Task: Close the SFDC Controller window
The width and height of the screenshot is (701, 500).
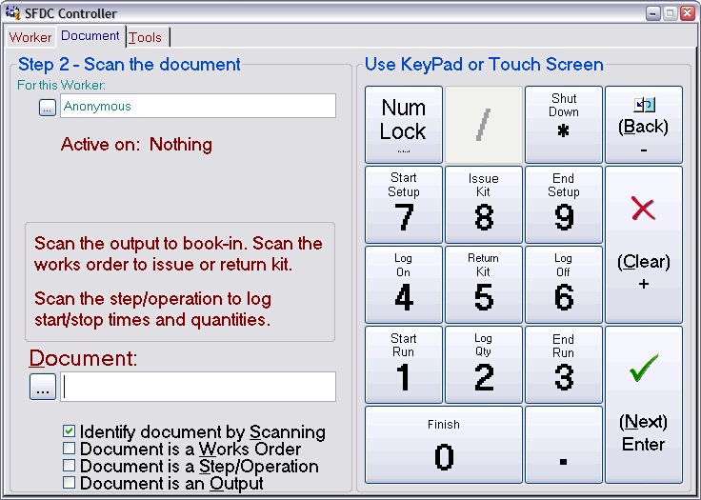Action: pyautogui.click(x=687, y=13)
